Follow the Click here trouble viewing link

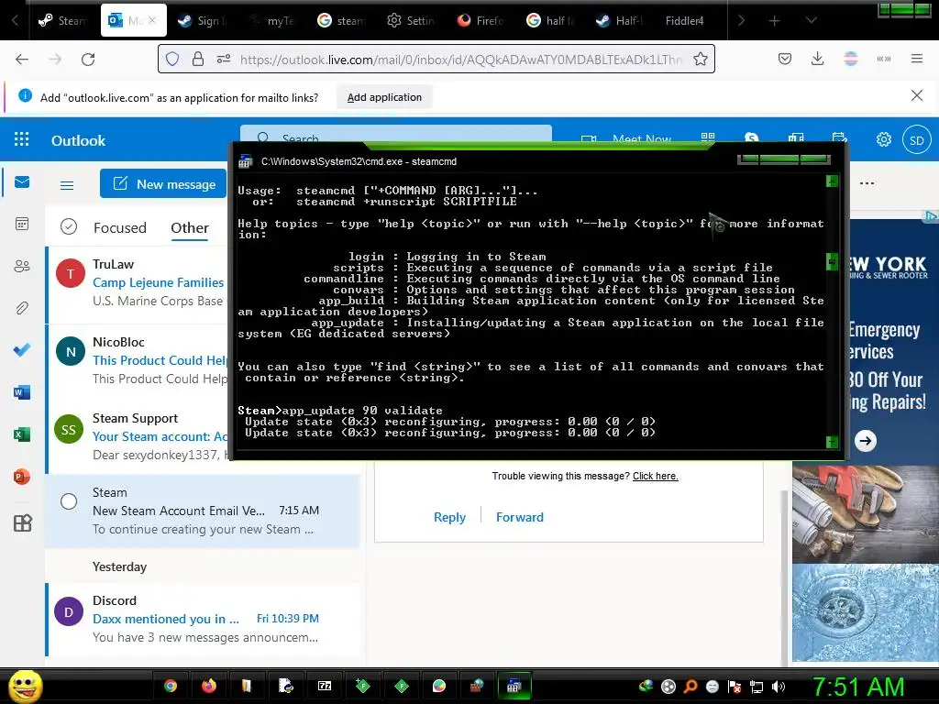pyautogui.click(x=655, y=476)
